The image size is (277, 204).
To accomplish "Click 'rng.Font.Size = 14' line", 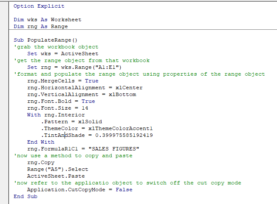I will click(58, 108).
